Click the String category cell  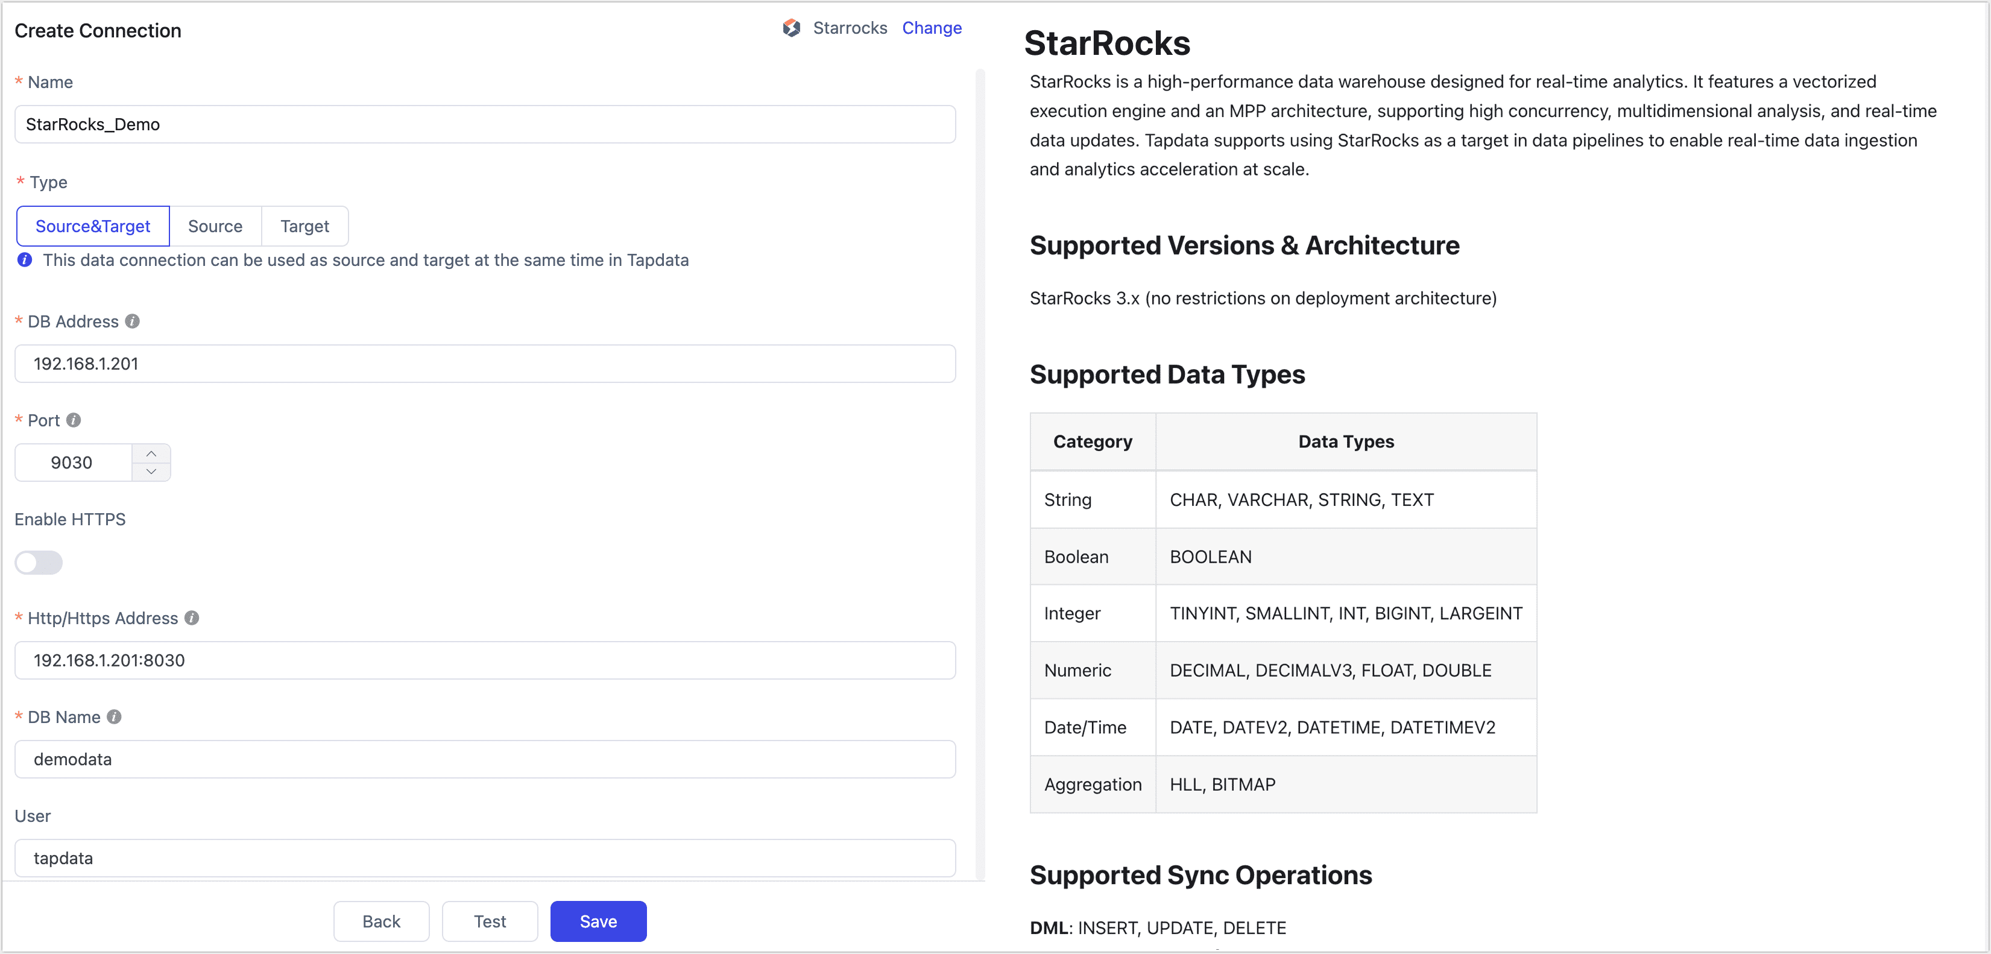[x=1093, y=499]
